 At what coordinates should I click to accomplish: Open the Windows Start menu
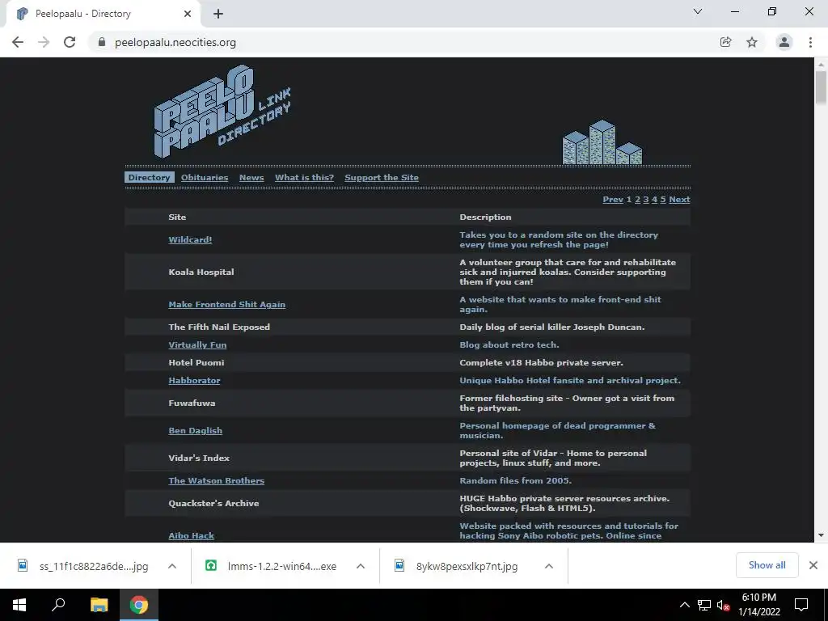[x=19, y=605]
